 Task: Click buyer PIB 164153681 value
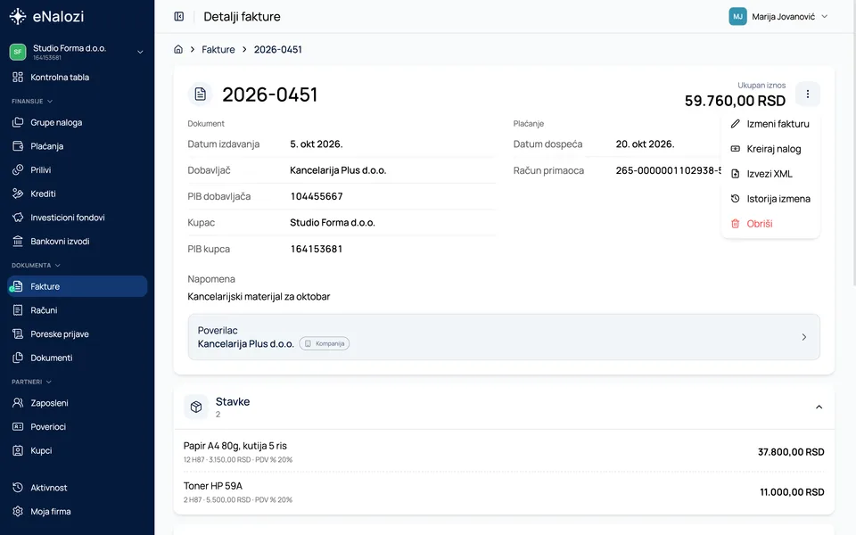point(317,249)
